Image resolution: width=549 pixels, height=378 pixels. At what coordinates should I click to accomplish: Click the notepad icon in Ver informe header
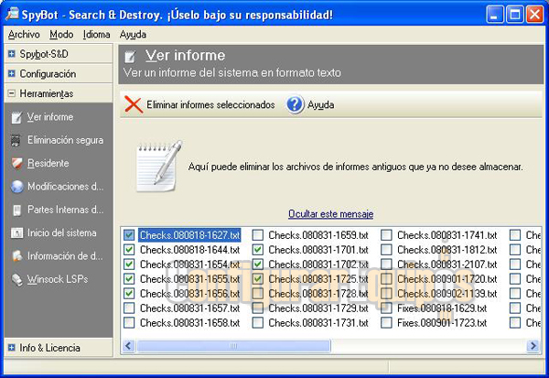130,56
